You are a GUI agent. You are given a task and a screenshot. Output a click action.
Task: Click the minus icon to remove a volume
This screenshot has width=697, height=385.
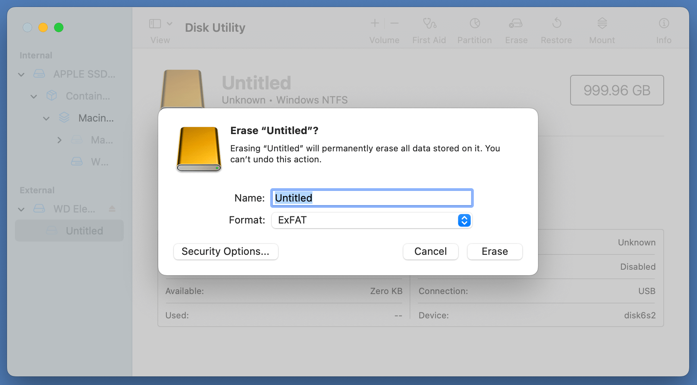[394, 24]
